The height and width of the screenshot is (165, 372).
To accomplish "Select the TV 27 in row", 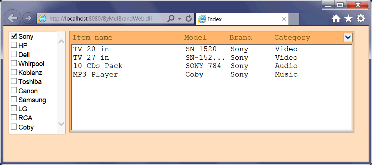I will [x=212, y=57].
